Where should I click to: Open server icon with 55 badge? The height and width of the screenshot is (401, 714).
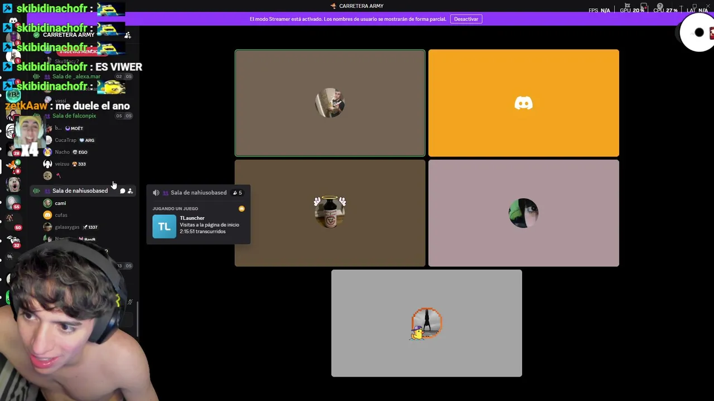(x=13, y=203)
